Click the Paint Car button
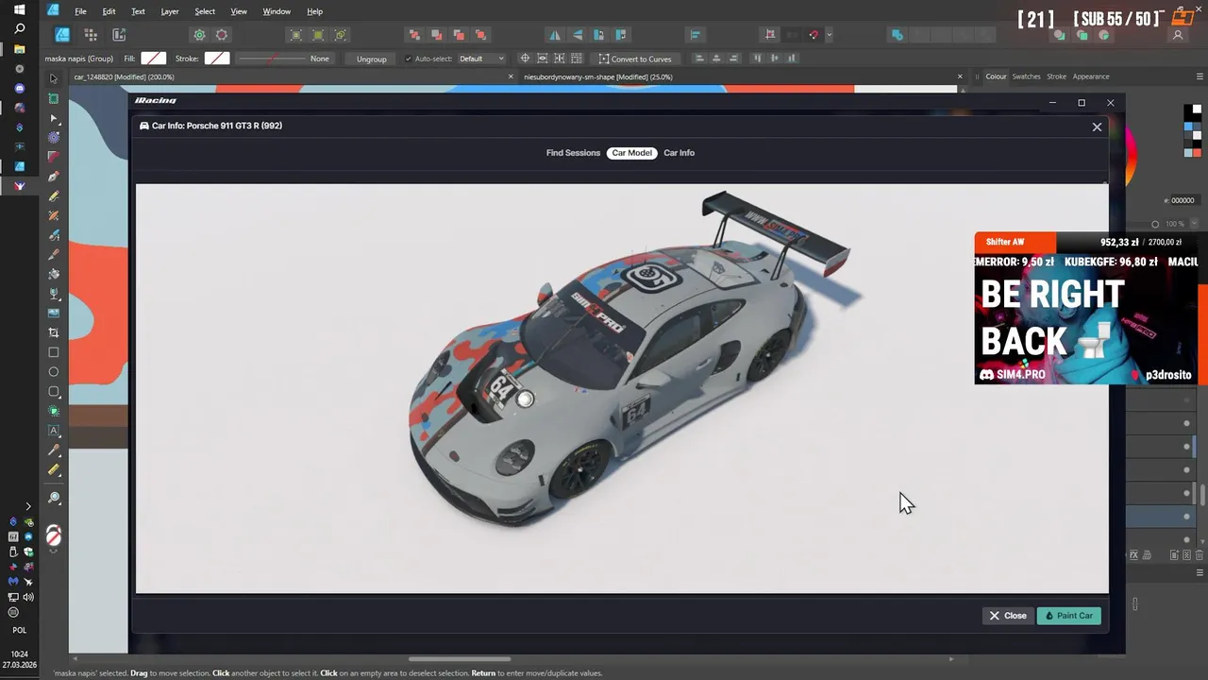This screenshot has width=1208, height=680. [1069, 616]
